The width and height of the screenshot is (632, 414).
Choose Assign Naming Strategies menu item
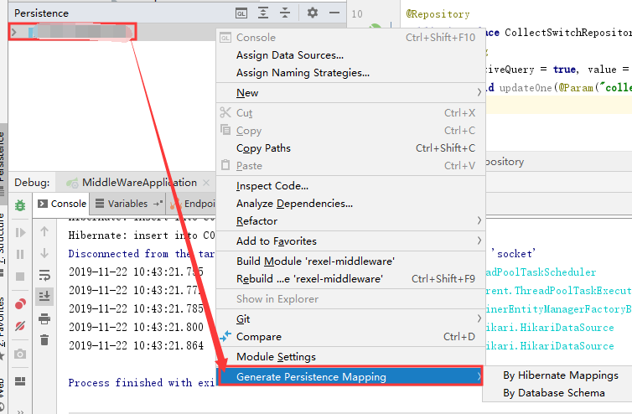point(350,73)
